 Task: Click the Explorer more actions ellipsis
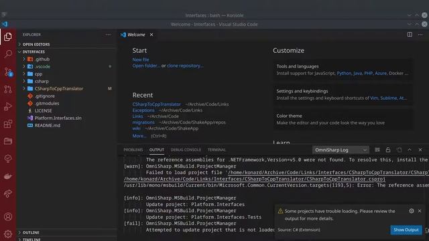pos(109,35)
